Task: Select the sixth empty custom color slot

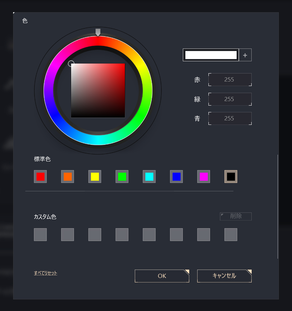Action: [x=176, y=235]
